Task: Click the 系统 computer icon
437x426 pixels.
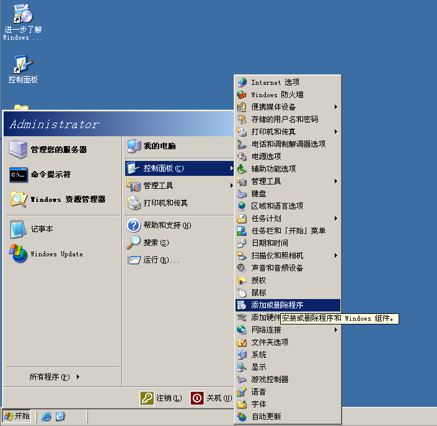Action: 242,355
